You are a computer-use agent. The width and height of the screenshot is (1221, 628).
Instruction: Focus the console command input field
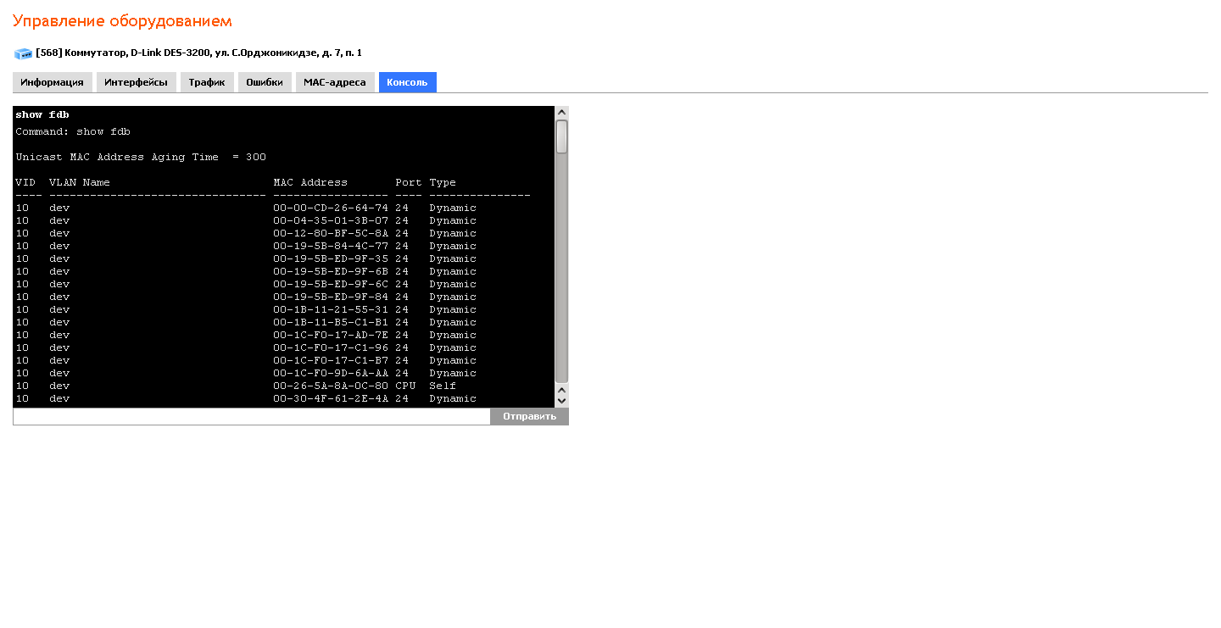pos(251,416)
